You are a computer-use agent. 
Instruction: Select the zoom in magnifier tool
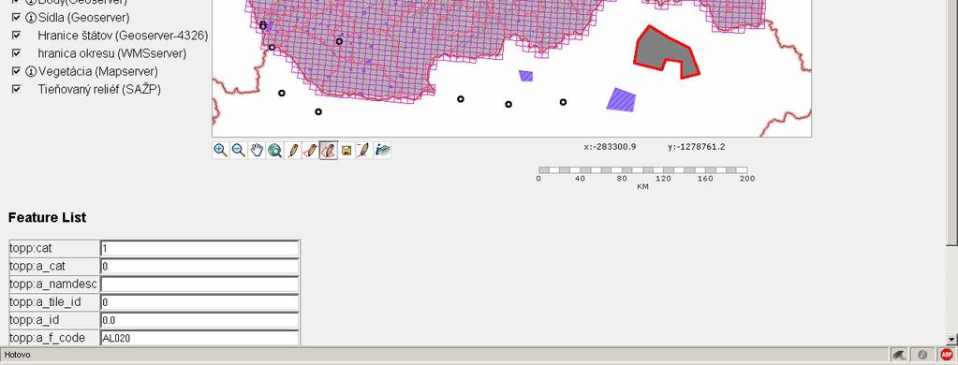coord(221,150)
